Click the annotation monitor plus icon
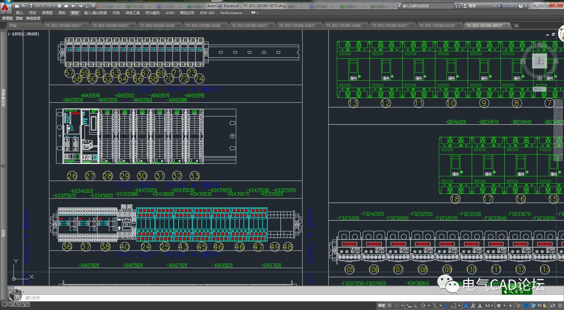564x310 pixels. point(510,306)
